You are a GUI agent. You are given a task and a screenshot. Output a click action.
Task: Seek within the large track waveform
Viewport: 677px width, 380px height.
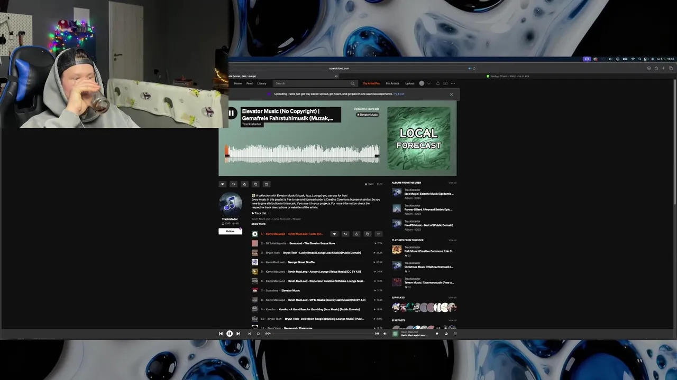pyautogui.click(x=303, y=154)
